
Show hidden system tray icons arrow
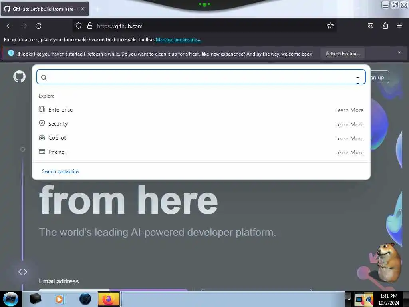(349, 299)
